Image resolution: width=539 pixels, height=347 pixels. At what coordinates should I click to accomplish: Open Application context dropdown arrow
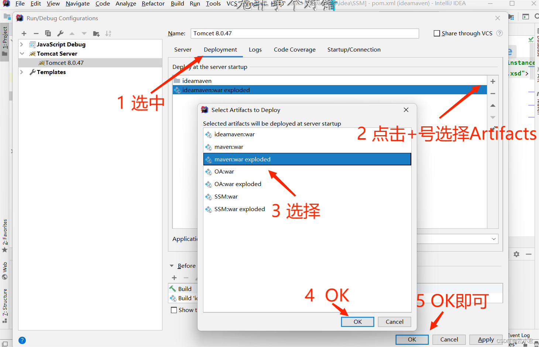click(x=494, y=239)
